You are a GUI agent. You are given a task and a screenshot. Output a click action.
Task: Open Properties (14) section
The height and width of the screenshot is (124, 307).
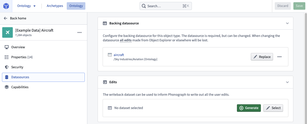tap(43, 57)
